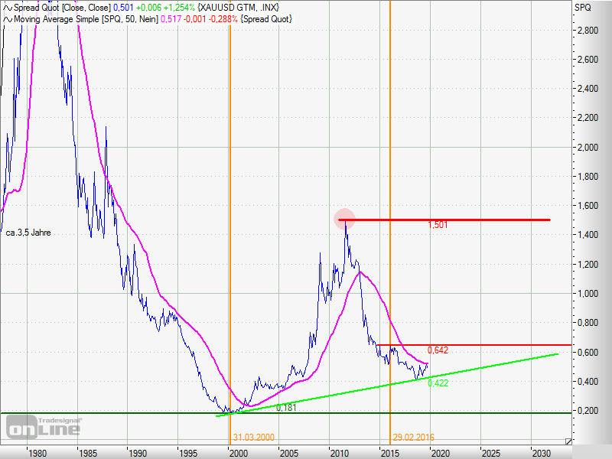
Task: Click the red change value "-0,001"
Action: pyautogui.click(x=195, y=19)
